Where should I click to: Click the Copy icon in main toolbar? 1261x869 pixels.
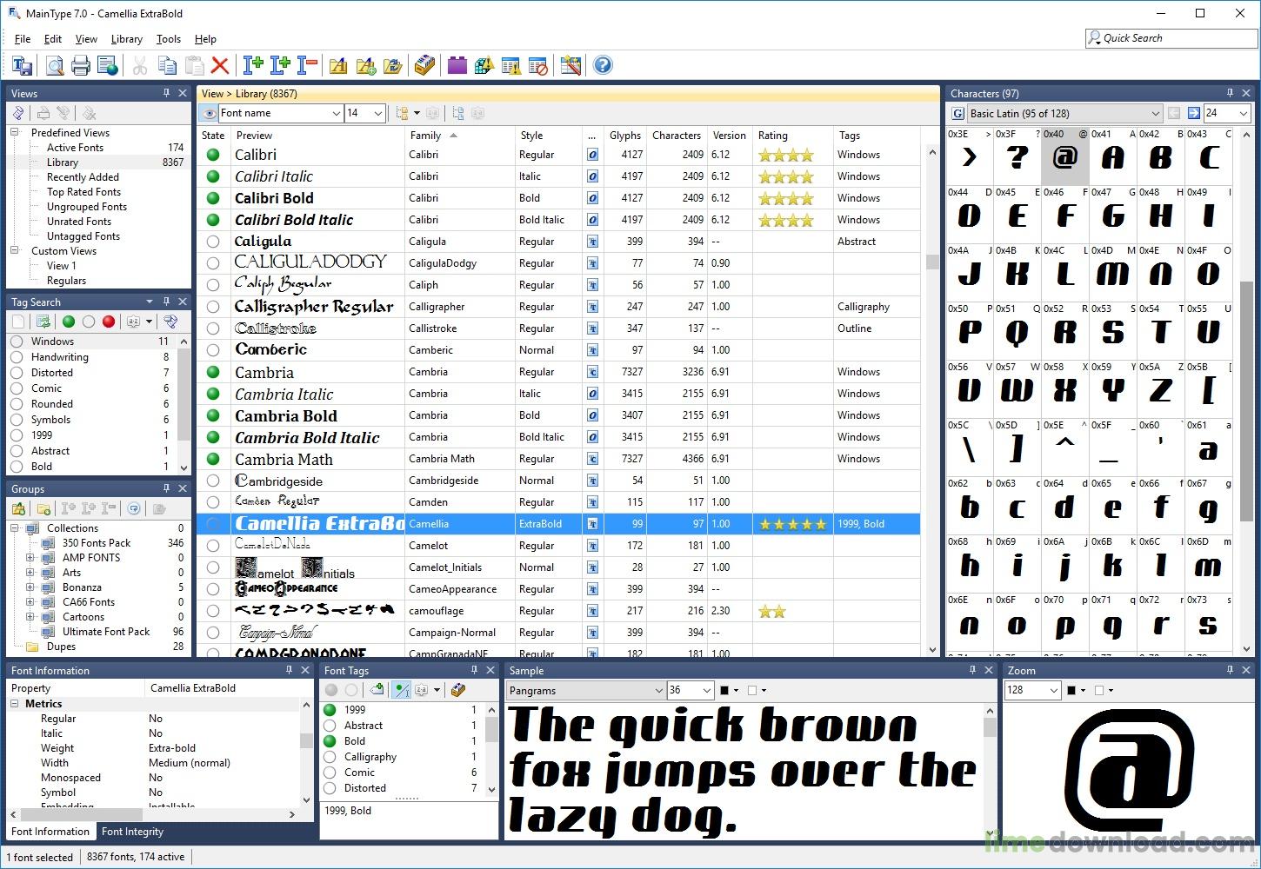[x=166, y=65]
